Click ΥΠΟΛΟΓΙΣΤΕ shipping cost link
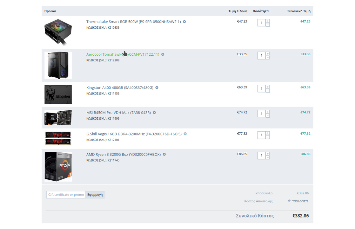This screenshot has height=229, width=355. click(300, 201)
